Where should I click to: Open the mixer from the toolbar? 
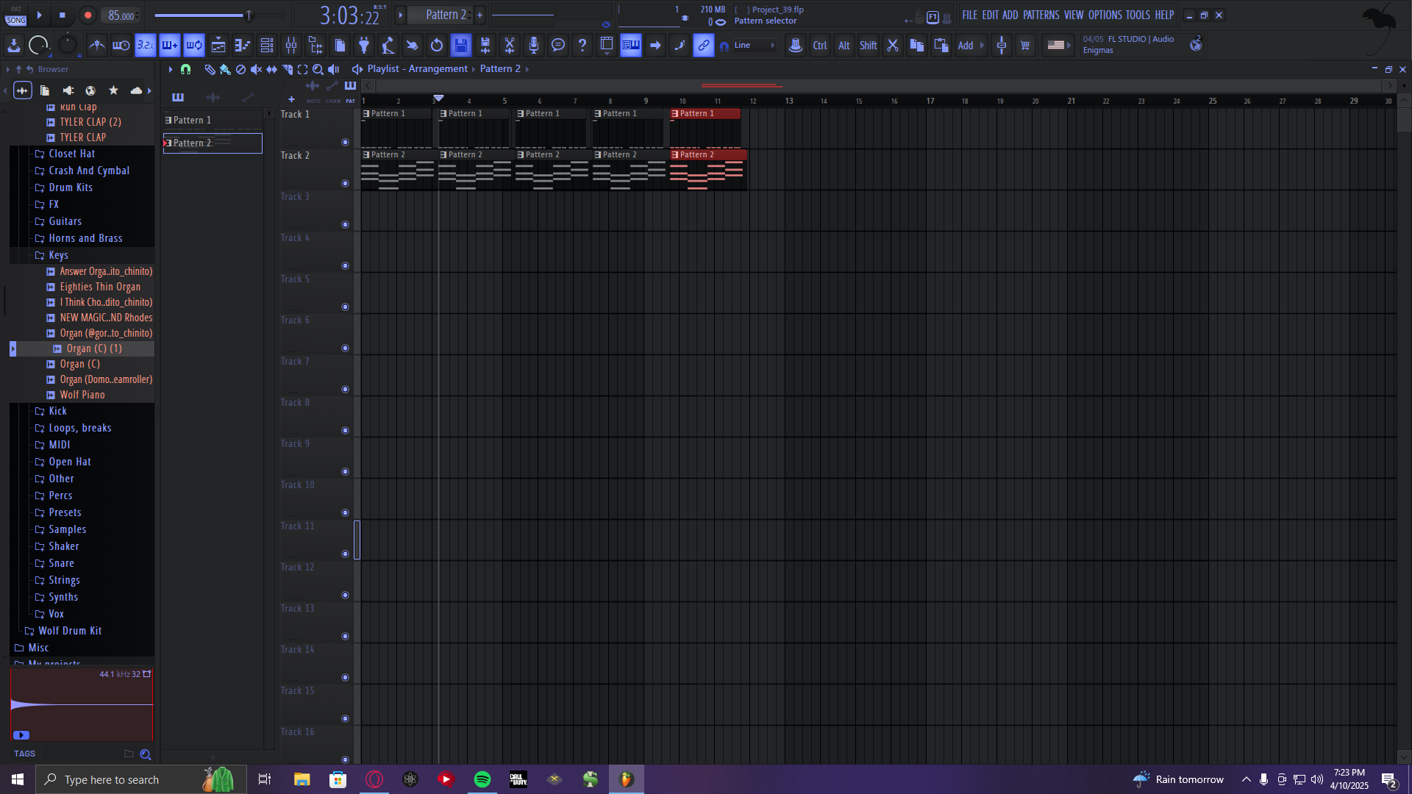(x=291, y=46)
